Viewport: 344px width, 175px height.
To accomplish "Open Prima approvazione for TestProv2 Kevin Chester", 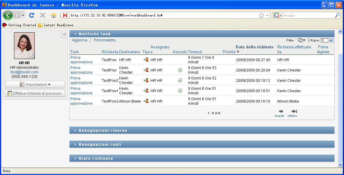I will pos(81,80).
